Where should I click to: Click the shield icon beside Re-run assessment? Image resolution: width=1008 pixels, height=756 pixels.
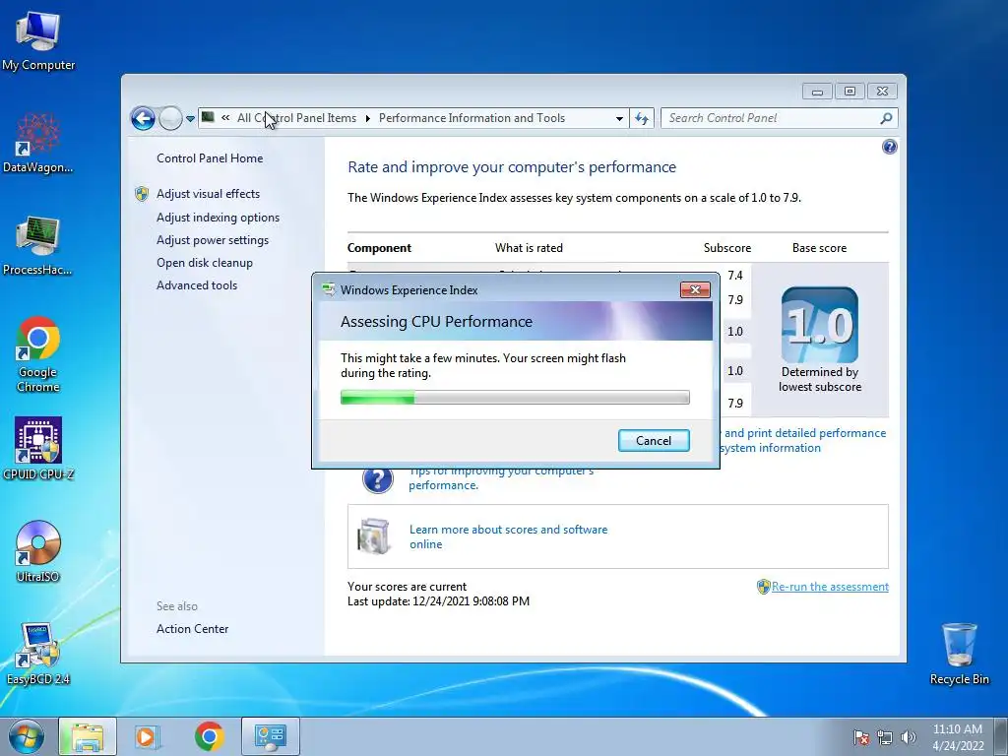(x=763, y=587)
